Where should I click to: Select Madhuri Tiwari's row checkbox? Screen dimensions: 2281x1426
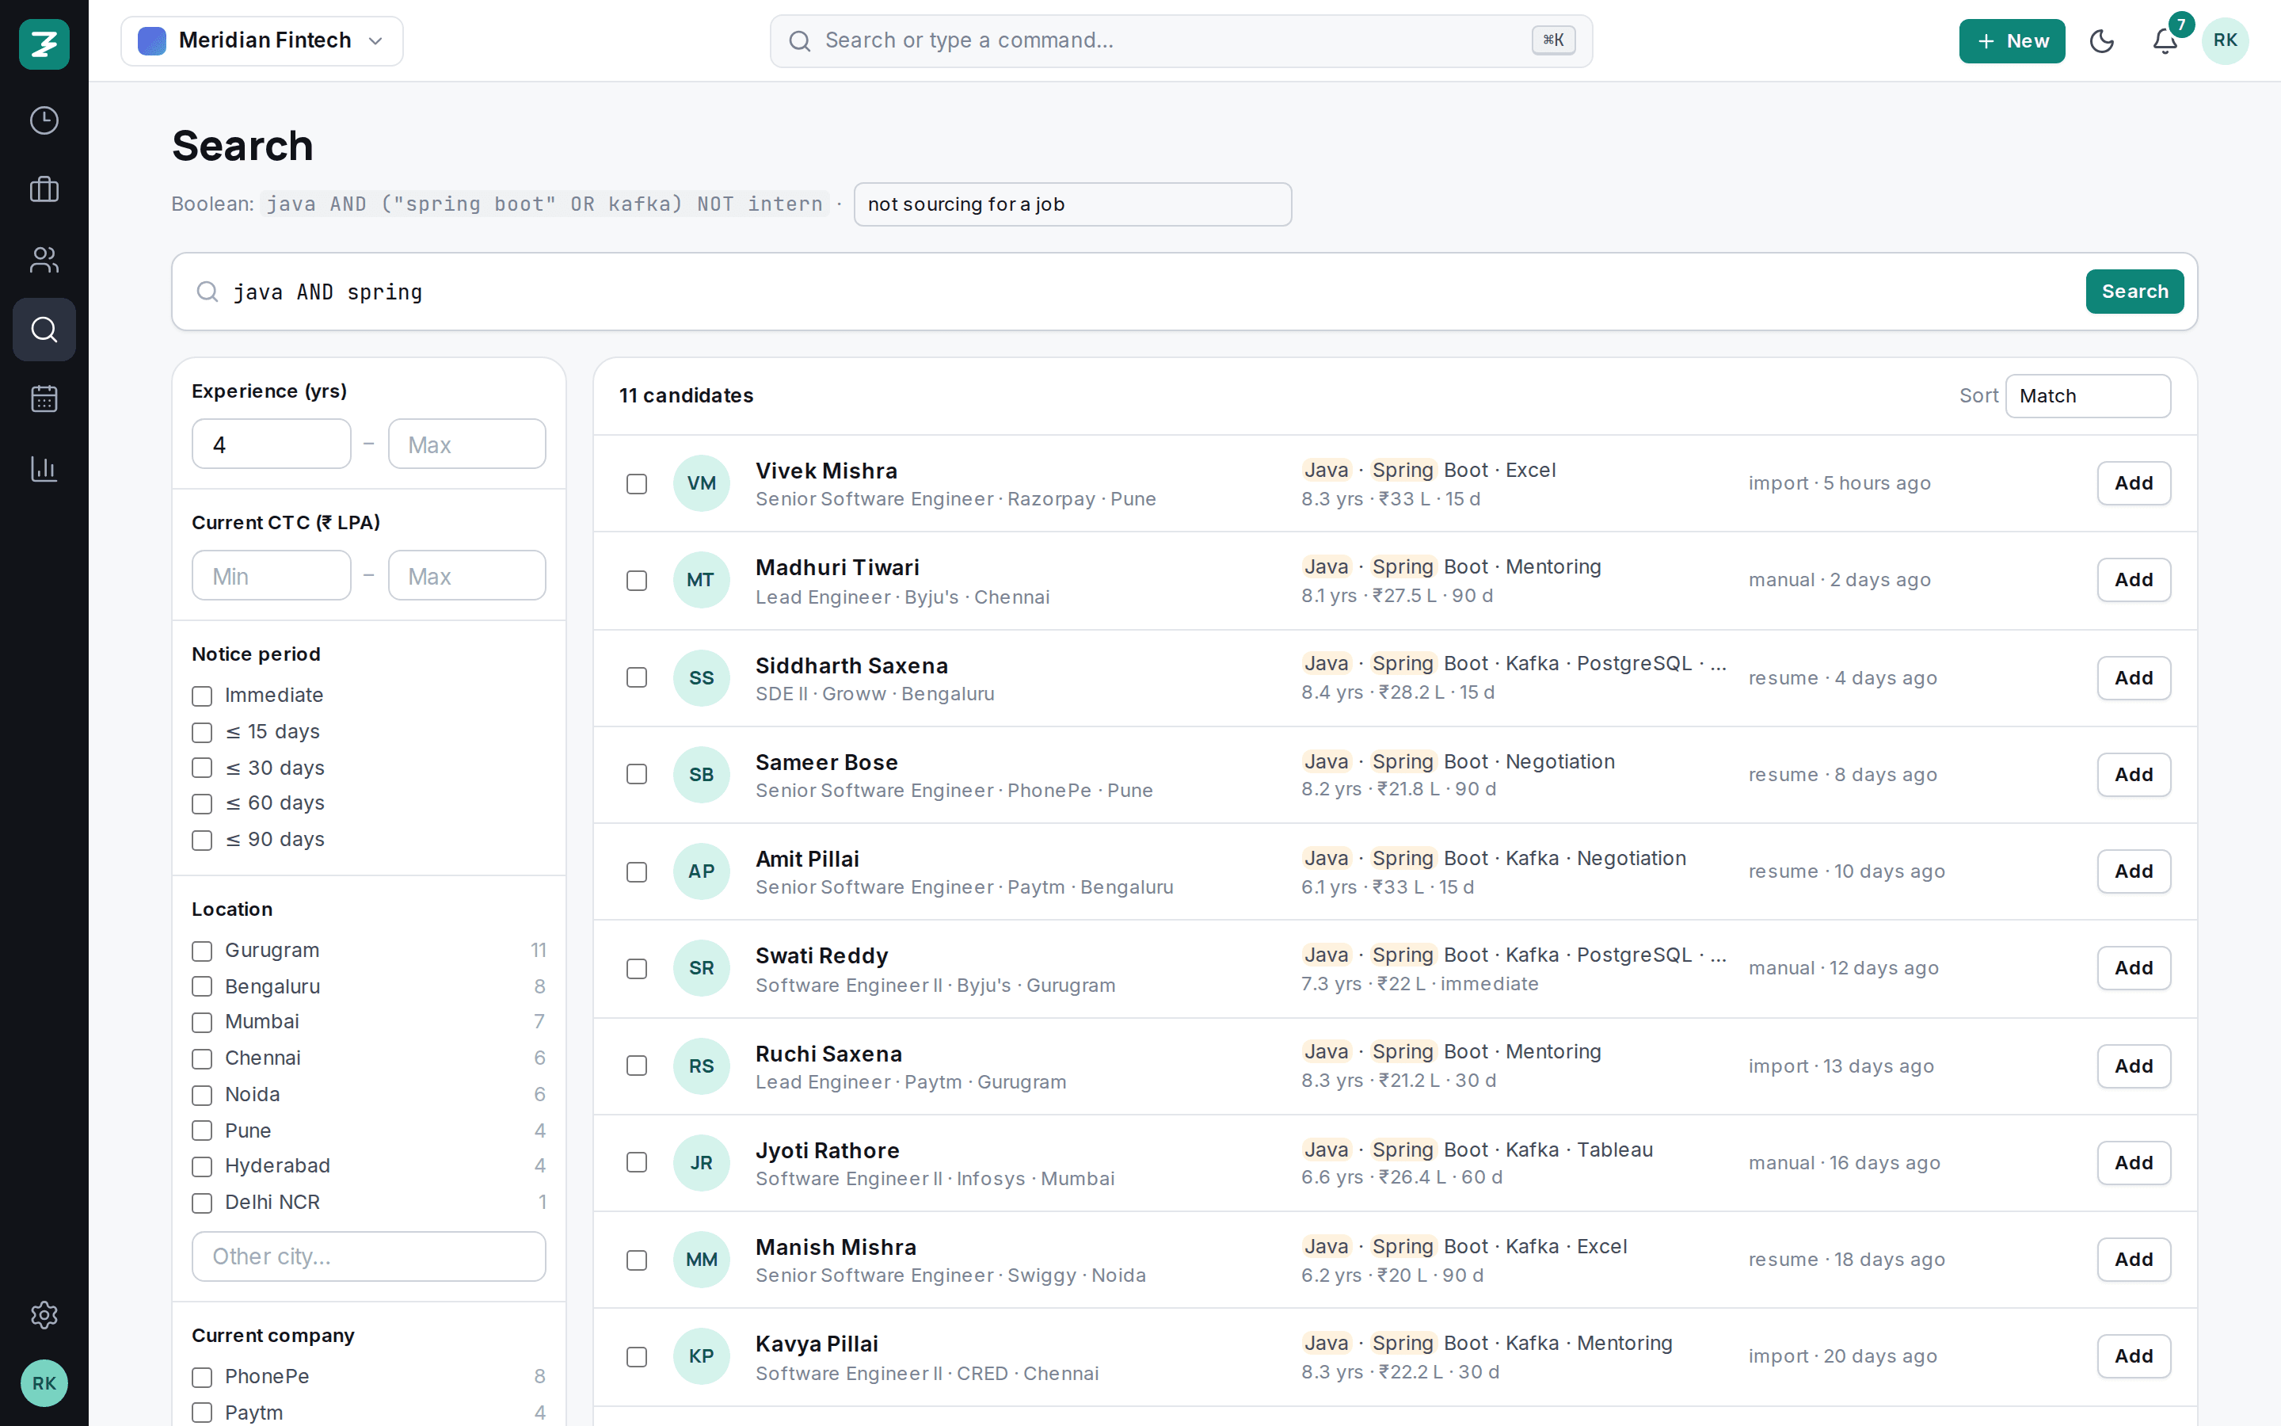637,580
